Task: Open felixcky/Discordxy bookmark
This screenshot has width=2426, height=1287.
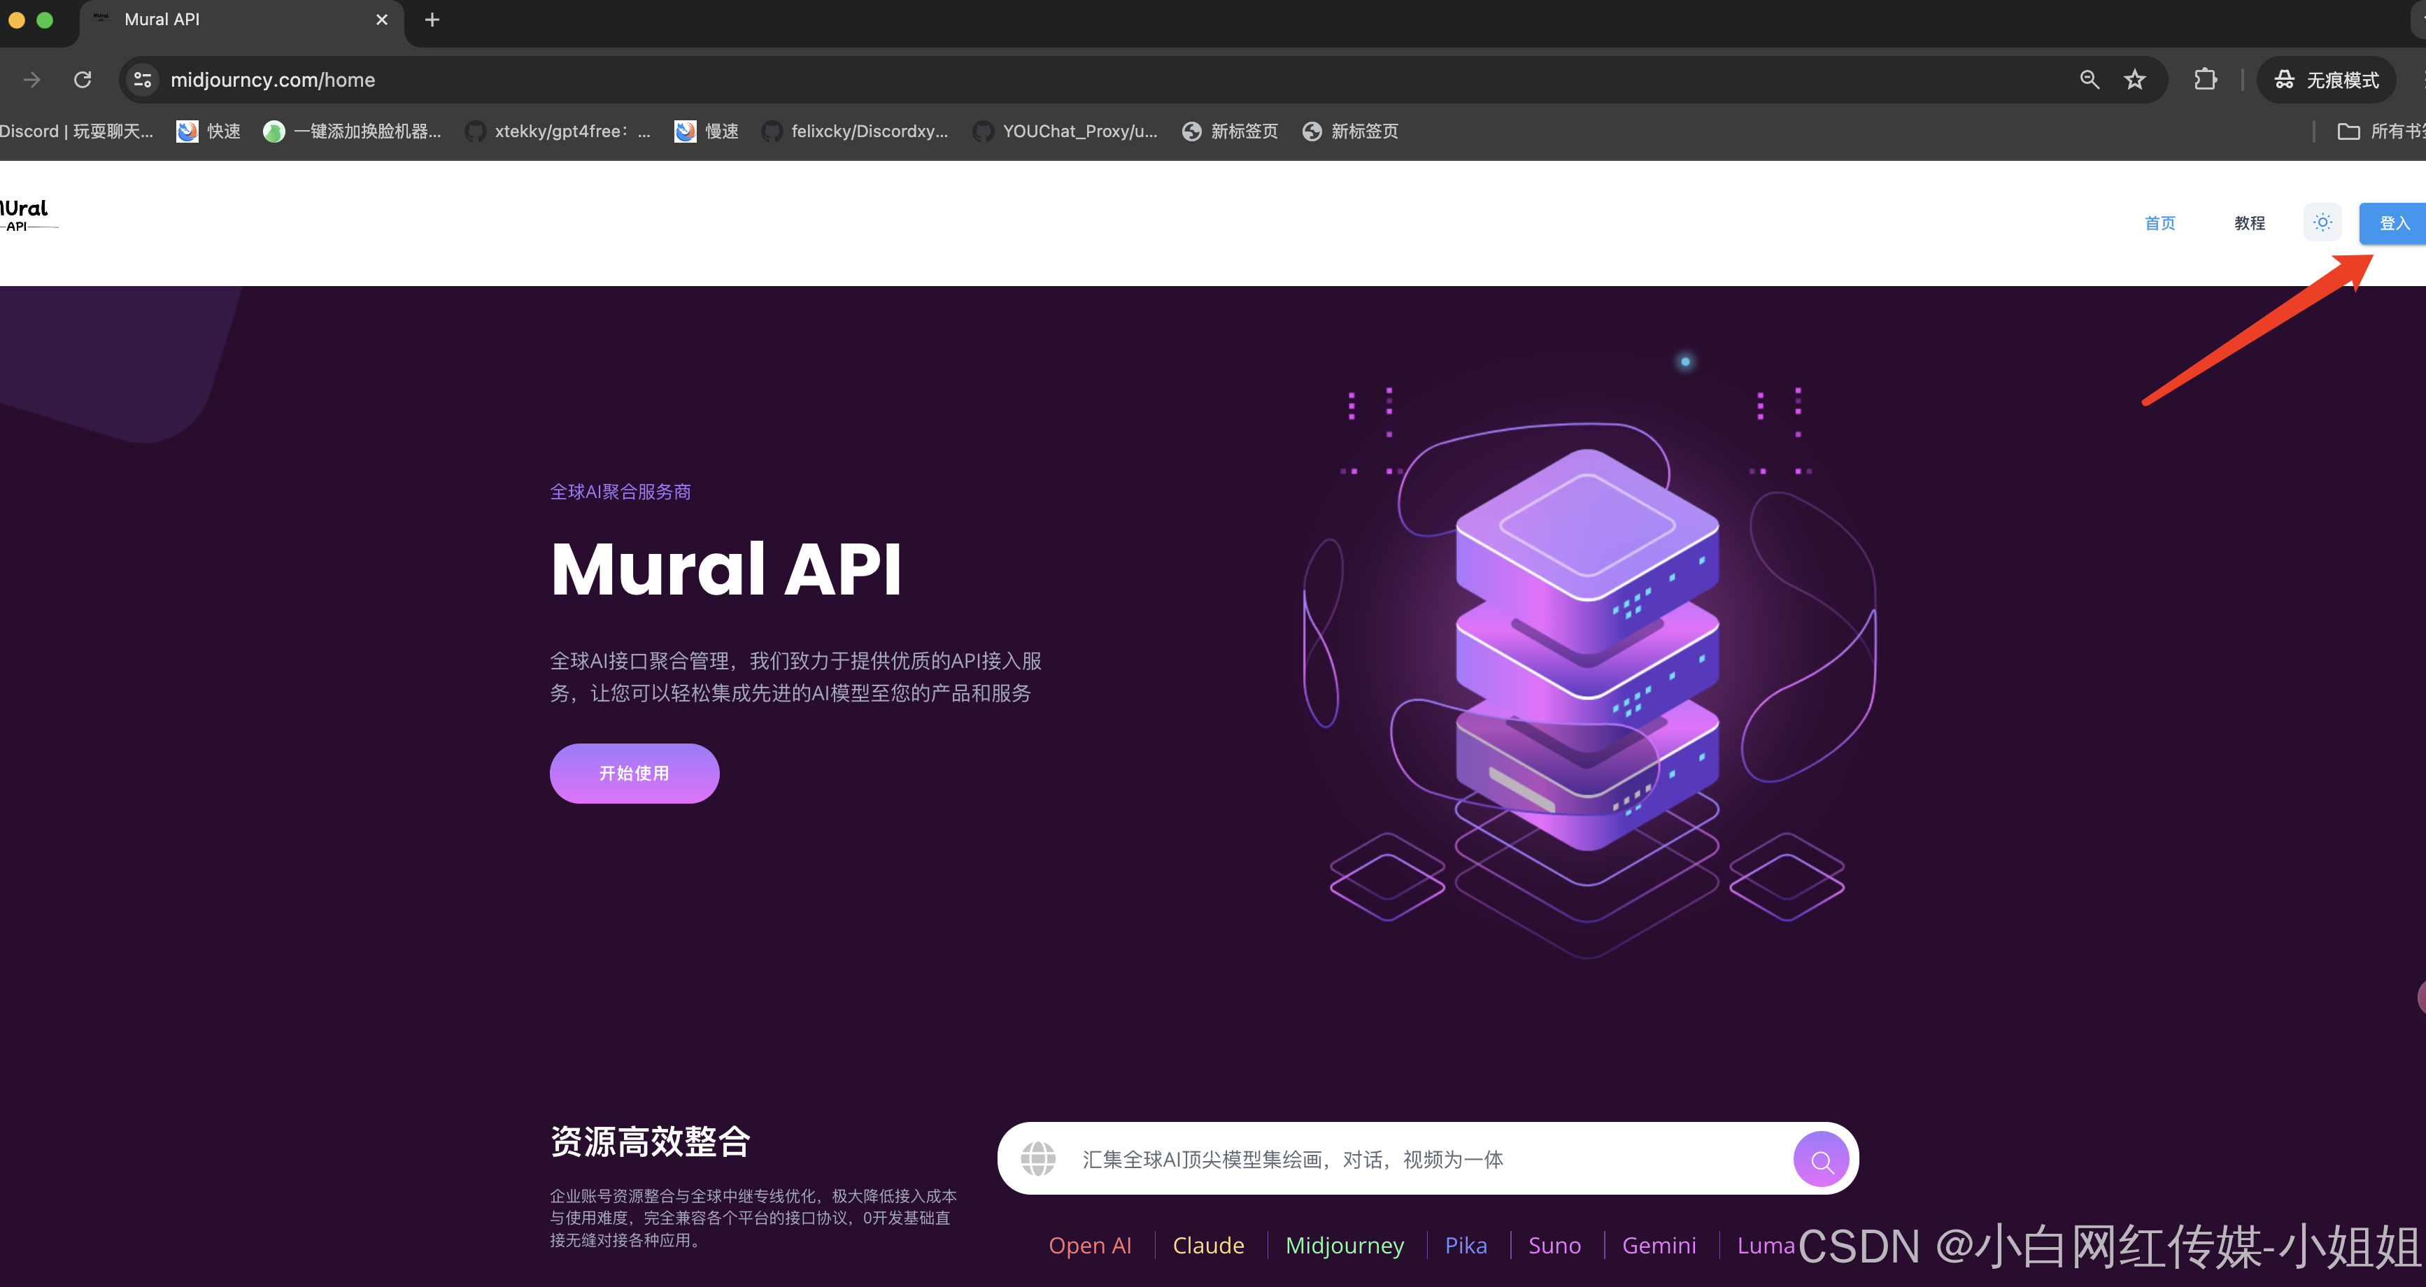Action: click(855, 131)
